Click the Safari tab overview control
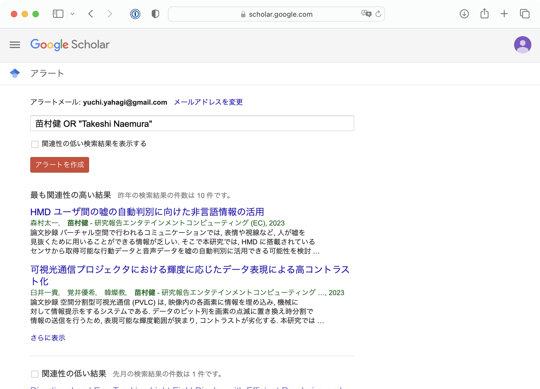Screen dimensions: 540x389 click(525, 14)
